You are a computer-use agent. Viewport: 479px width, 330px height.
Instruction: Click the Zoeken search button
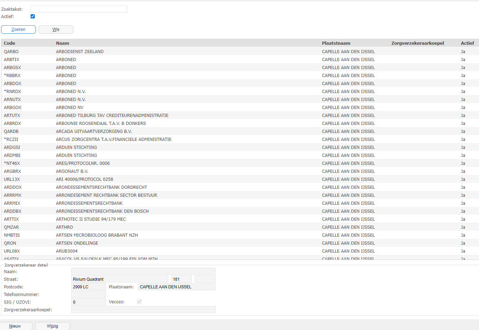(x=18, y=29)
